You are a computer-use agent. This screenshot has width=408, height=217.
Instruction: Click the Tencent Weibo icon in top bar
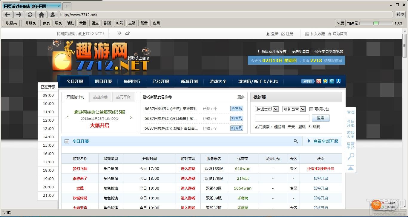click(x=119, y=34)
